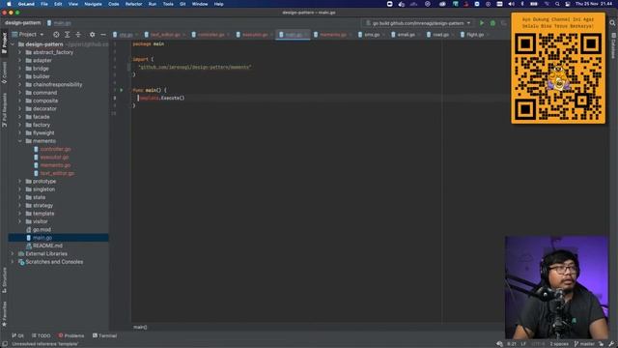The height and width of the screenshot is (348, 618).
Task: Select the composite folder
Action: [x=45, y=101]
